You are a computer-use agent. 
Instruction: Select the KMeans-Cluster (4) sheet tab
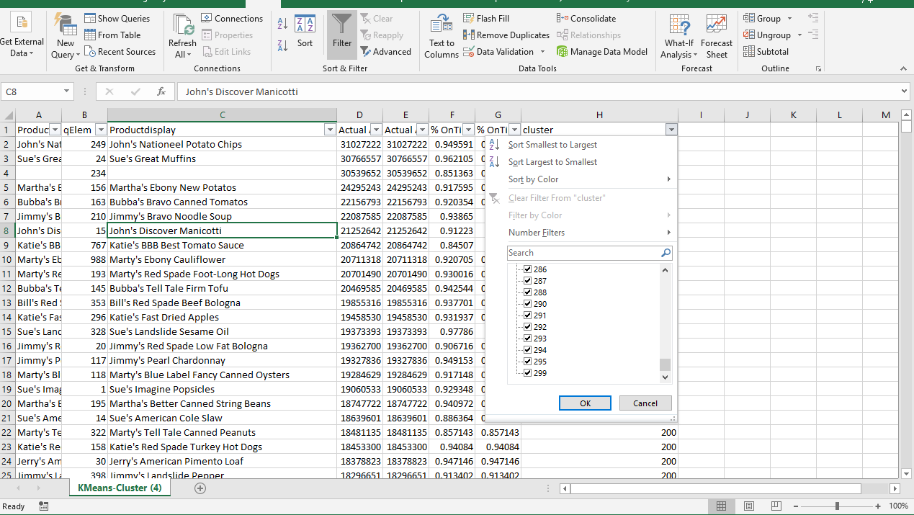(120, 488)
